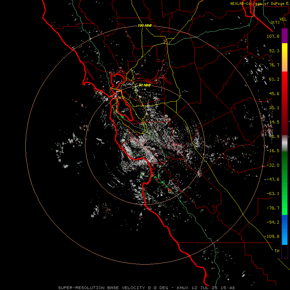Click the -78.7 legend value
The height and width of the screenshot is (290, 290).
pyautogui.click(x=273, y=208)
